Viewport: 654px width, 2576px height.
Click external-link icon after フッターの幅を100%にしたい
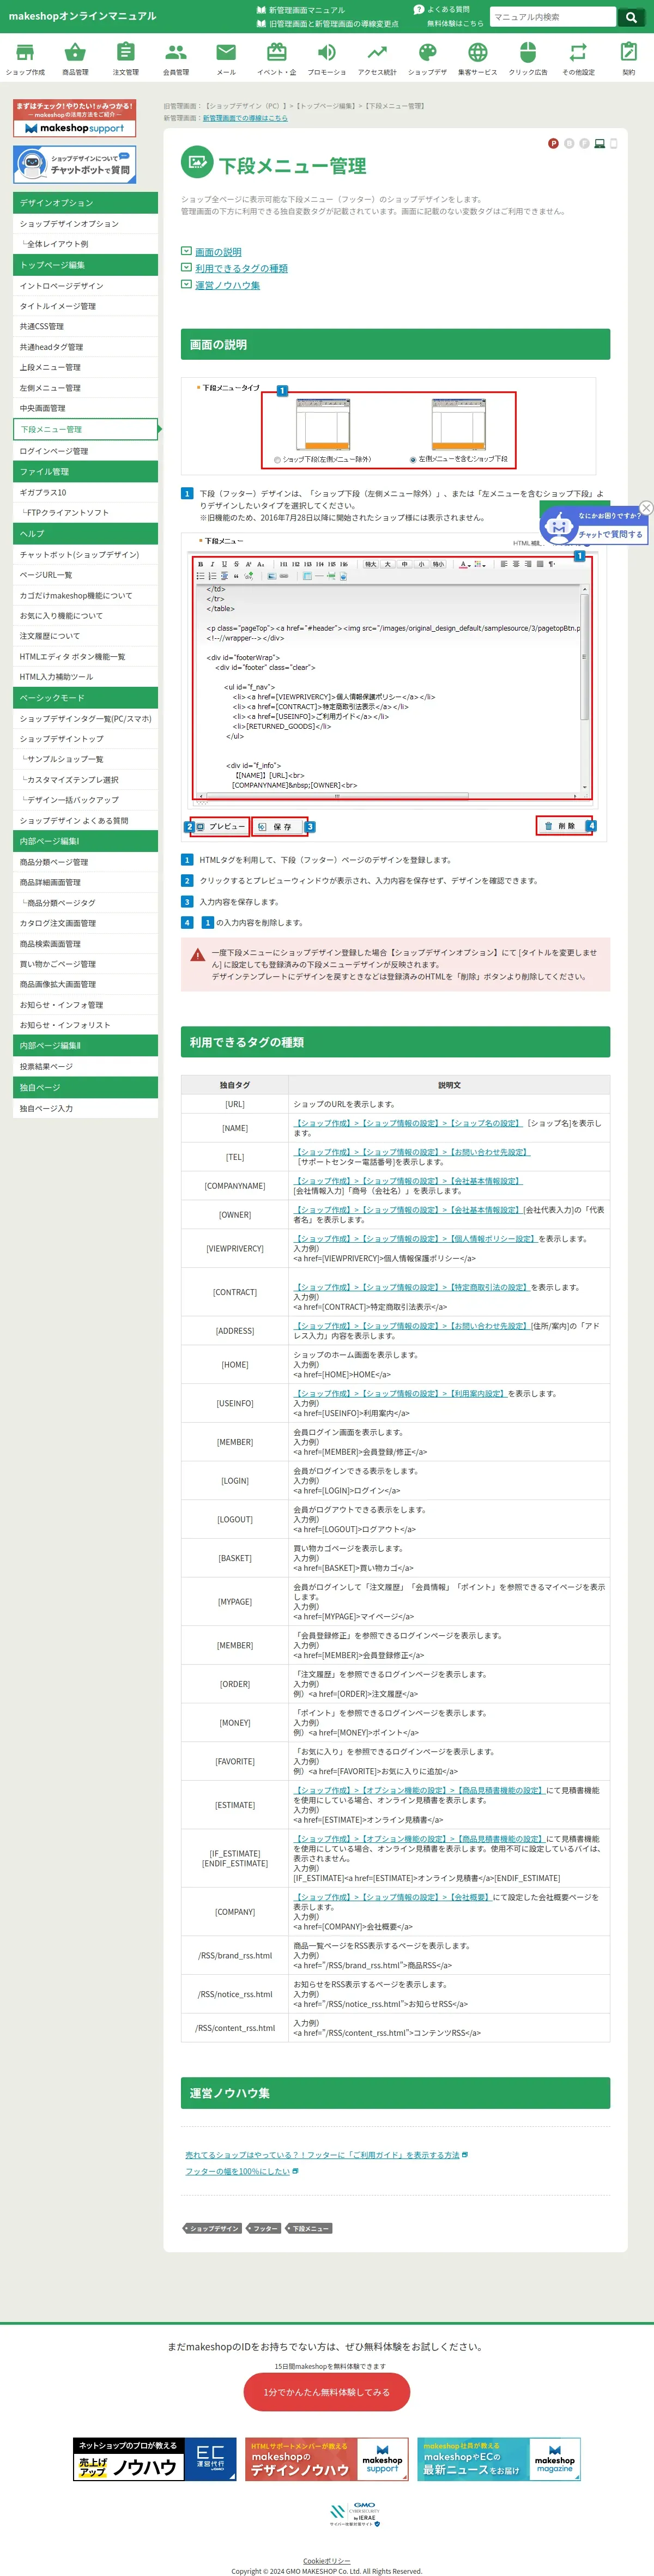pos(295,2171)
